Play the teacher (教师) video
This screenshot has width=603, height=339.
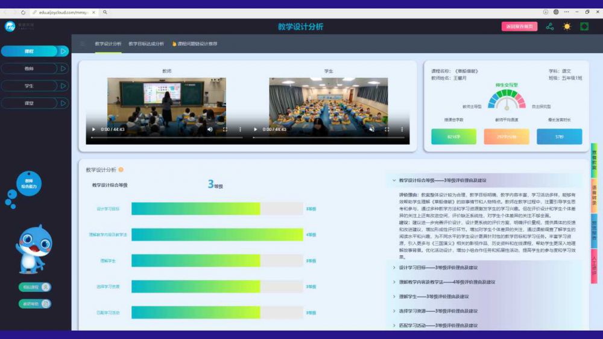coord(93,129)
